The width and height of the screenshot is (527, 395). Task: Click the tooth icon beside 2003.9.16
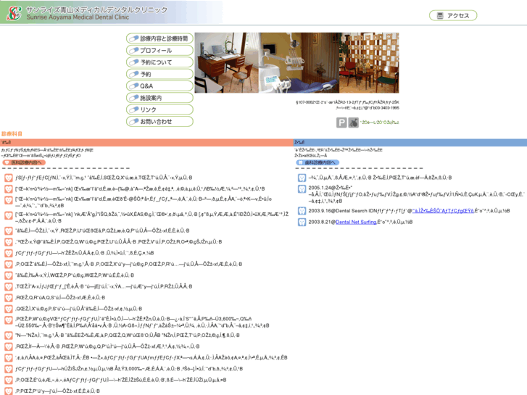point(302,211)
